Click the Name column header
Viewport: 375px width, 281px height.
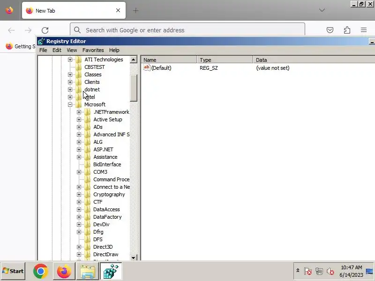tap(169, 60)
